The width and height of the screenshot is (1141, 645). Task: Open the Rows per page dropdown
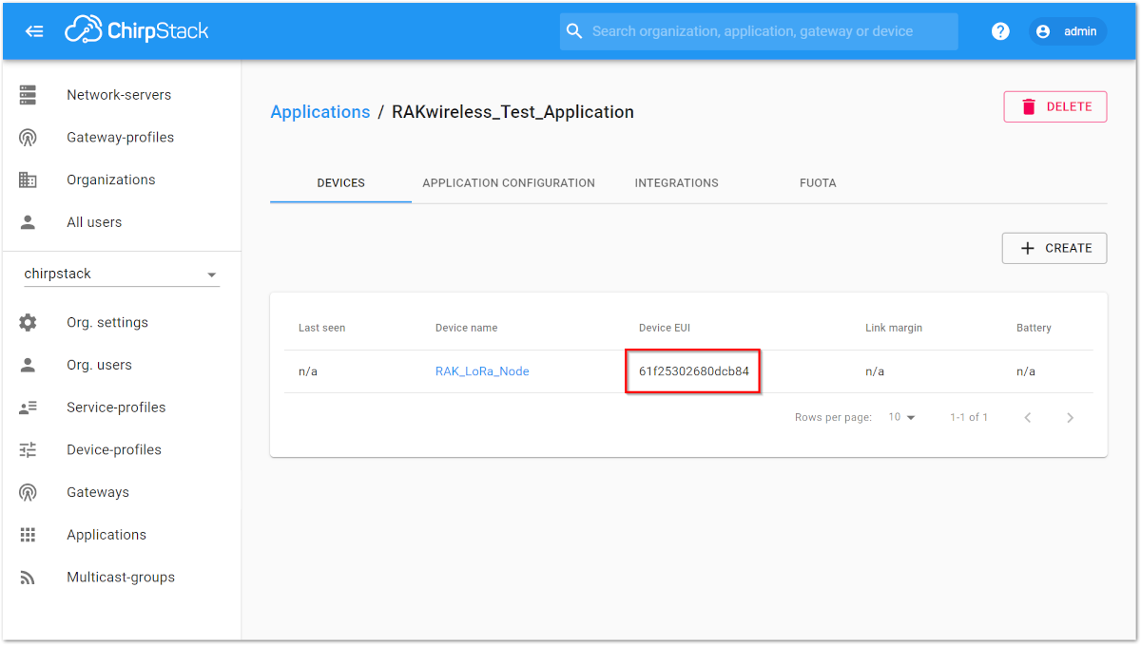[x=901, y=417]
